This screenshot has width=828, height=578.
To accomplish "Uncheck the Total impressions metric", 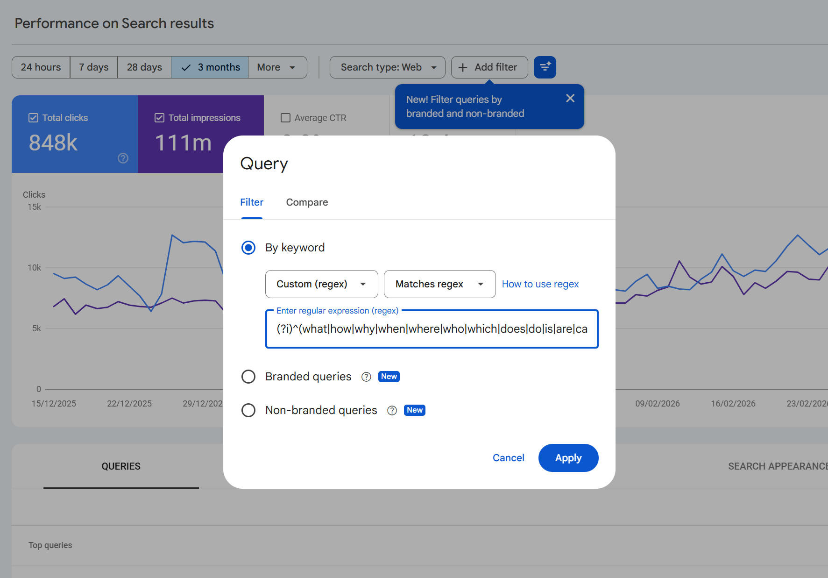I will click(x=159, y=117).
